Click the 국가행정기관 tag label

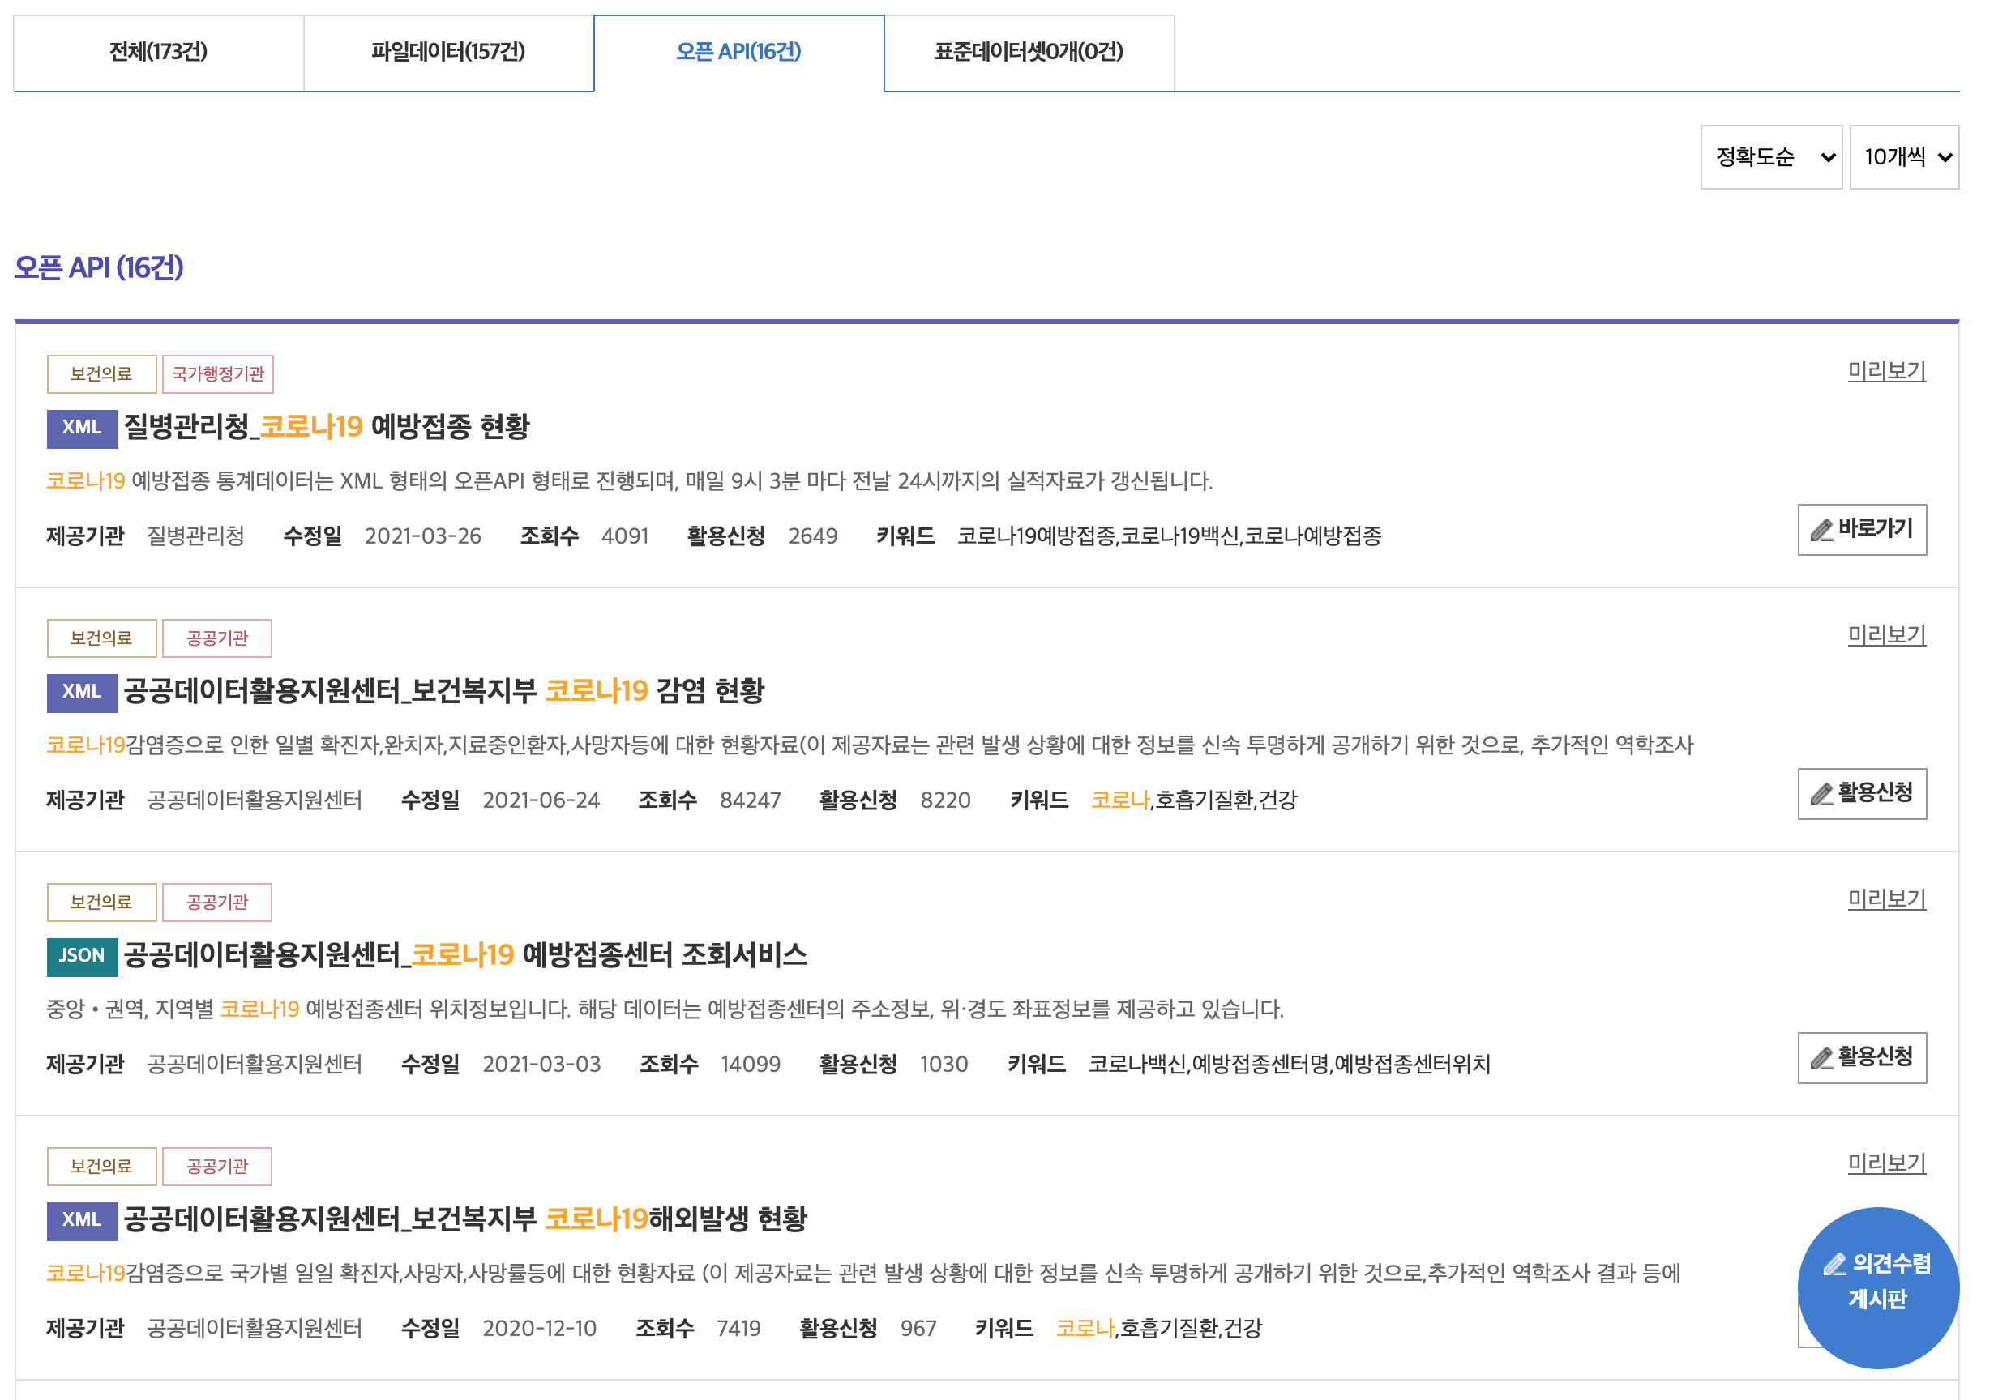[217, 374]
